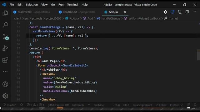Viewport: 200px width, 112px height.
Task: Click the Prettier status item
Action: click(176, 105)
